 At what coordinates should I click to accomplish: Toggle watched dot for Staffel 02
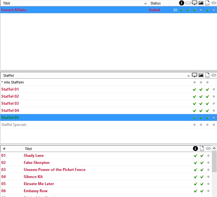[214, 96]
